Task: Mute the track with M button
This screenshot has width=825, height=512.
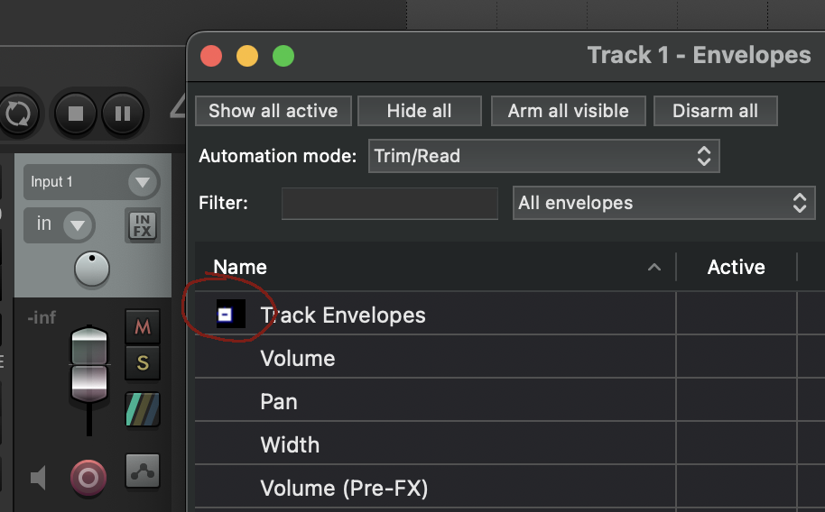Action: tap(143, 327)
